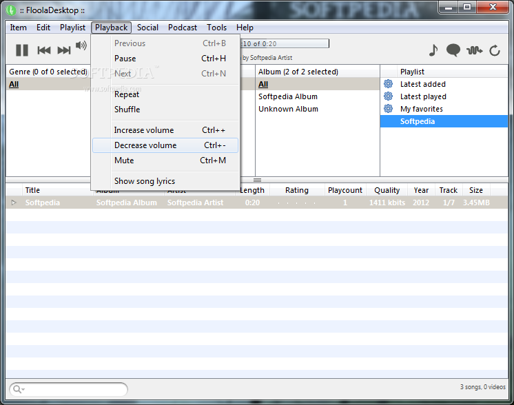The width and height of the screenshot is (514, 405).
Task: Sort by Track column header
Action: click(x=448, y=190)
